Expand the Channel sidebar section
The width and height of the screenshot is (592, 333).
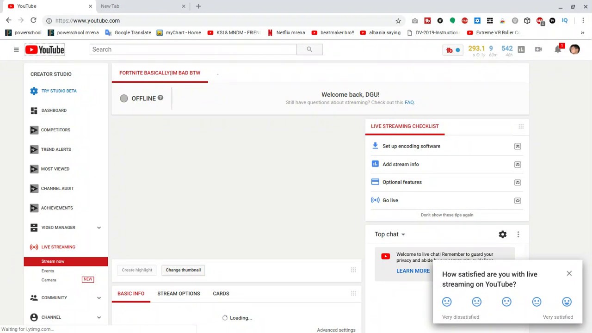tap(99, 317)
